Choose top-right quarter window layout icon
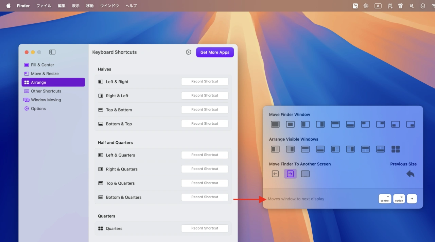This screenshot has height=242, width=435. pyautogui.click(x=380, y=124)
